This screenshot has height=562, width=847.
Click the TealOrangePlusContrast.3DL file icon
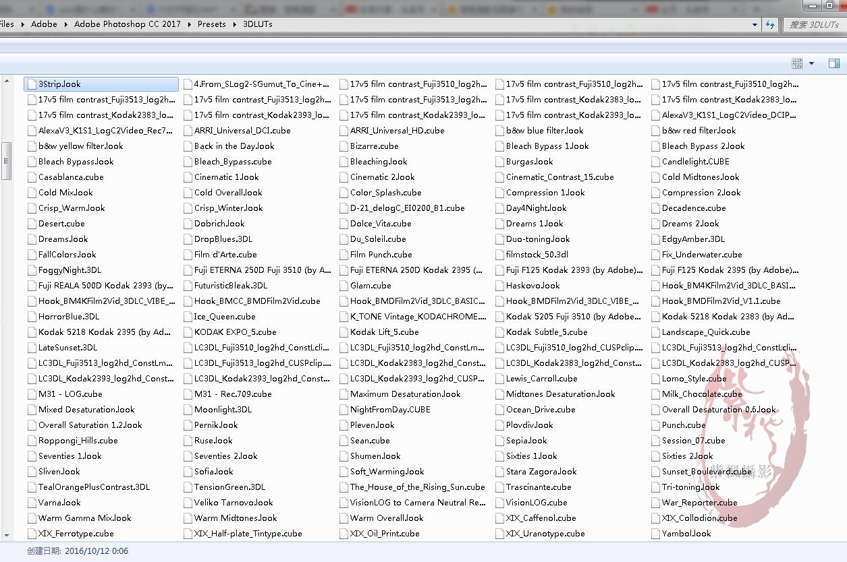(32, 487)
